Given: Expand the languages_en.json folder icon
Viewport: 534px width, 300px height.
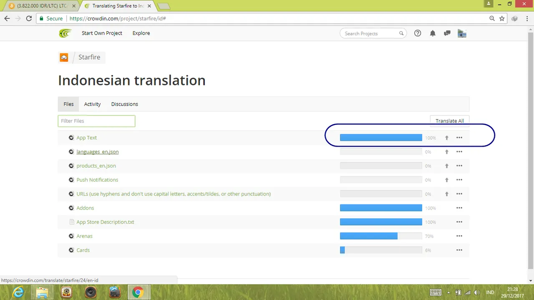Looking at the screenshot, I should coord(71,152).
